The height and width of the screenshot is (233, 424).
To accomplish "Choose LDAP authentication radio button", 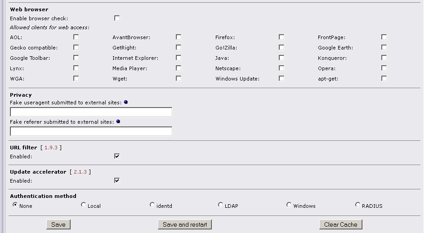I will coord(221,205).
